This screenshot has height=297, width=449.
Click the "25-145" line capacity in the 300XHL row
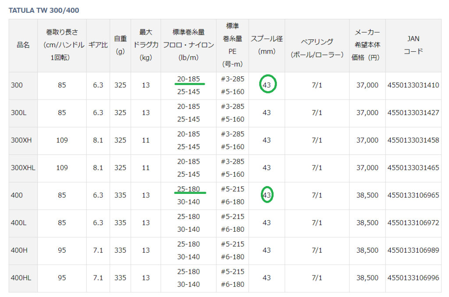pyautogui.click(x=189, y=175)
